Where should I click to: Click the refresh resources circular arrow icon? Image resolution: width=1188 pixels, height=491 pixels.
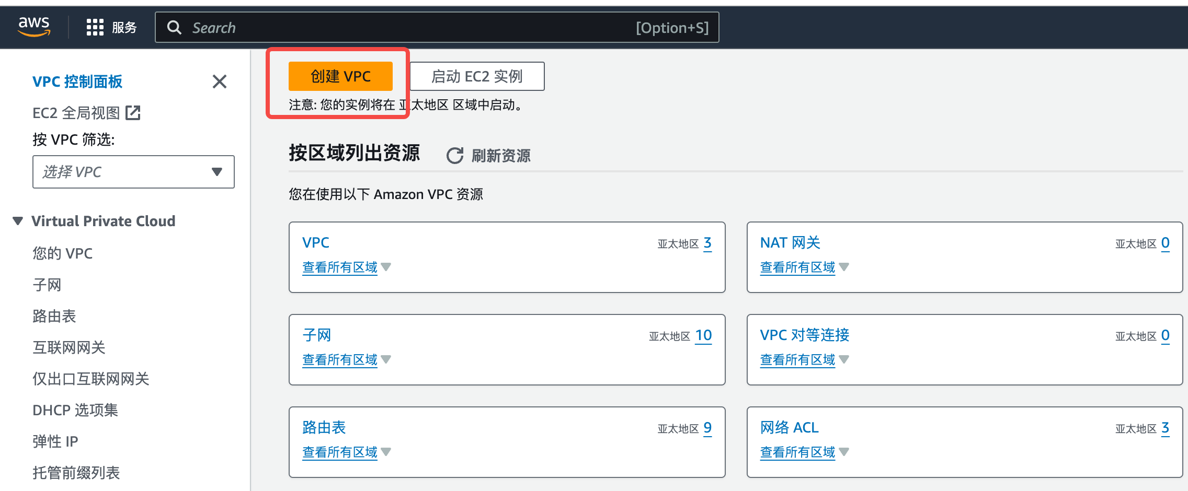455,155
